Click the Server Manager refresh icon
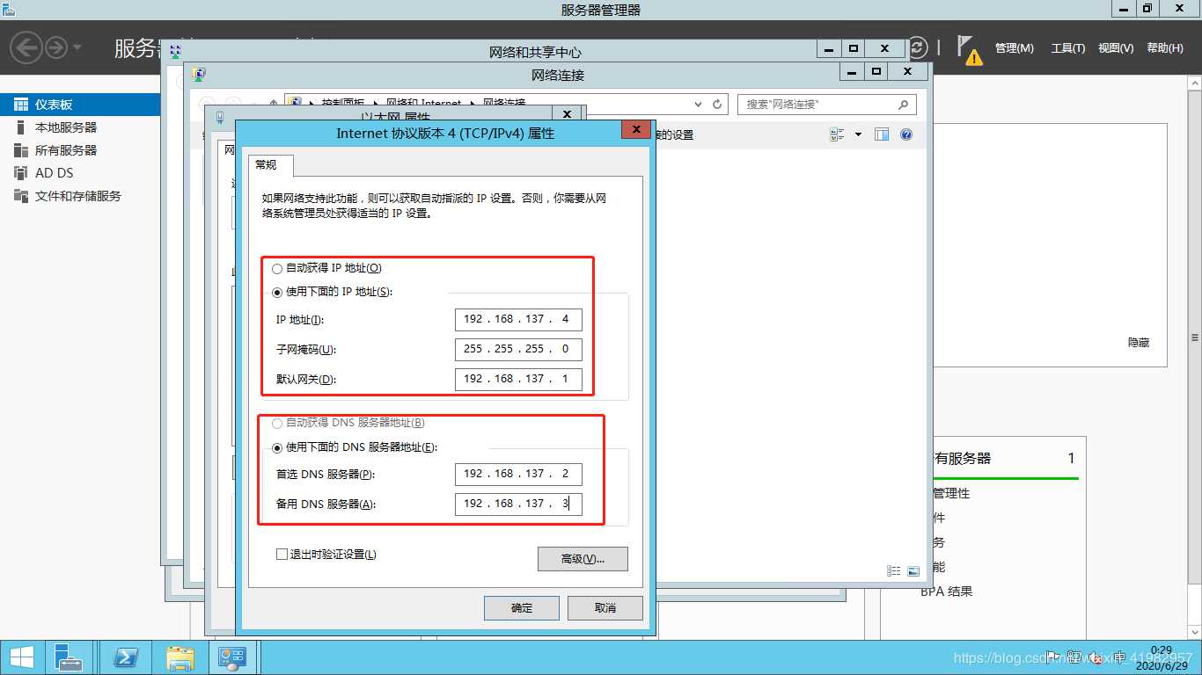The width and height of the screenshot is (1202, 675). click(918, 47)
